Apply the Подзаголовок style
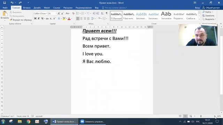 point(179,16)
